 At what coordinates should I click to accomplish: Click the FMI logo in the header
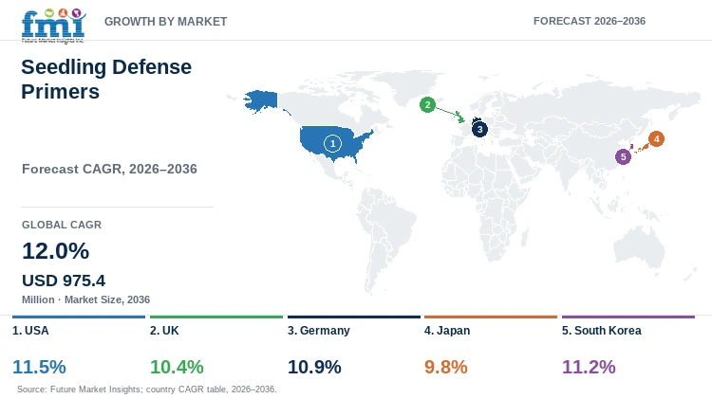[53, 26]
